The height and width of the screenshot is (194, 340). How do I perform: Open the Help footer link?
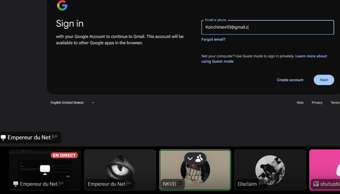300,102
